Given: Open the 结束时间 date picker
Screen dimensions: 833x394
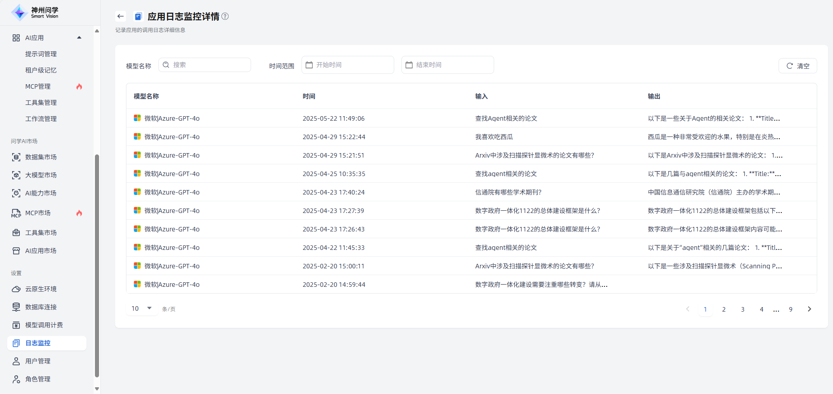Looking at the screenshot, I should coord(447,65).
